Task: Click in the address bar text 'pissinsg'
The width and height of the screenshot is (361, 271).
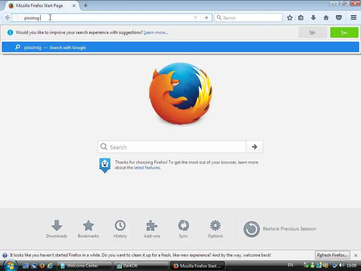Action: (31, 18)
